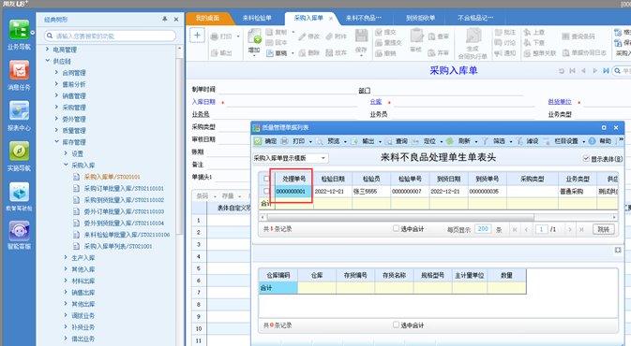Click the plus icon at the toolbar's left
Screen dimensions: 631x346
[197, 36]
